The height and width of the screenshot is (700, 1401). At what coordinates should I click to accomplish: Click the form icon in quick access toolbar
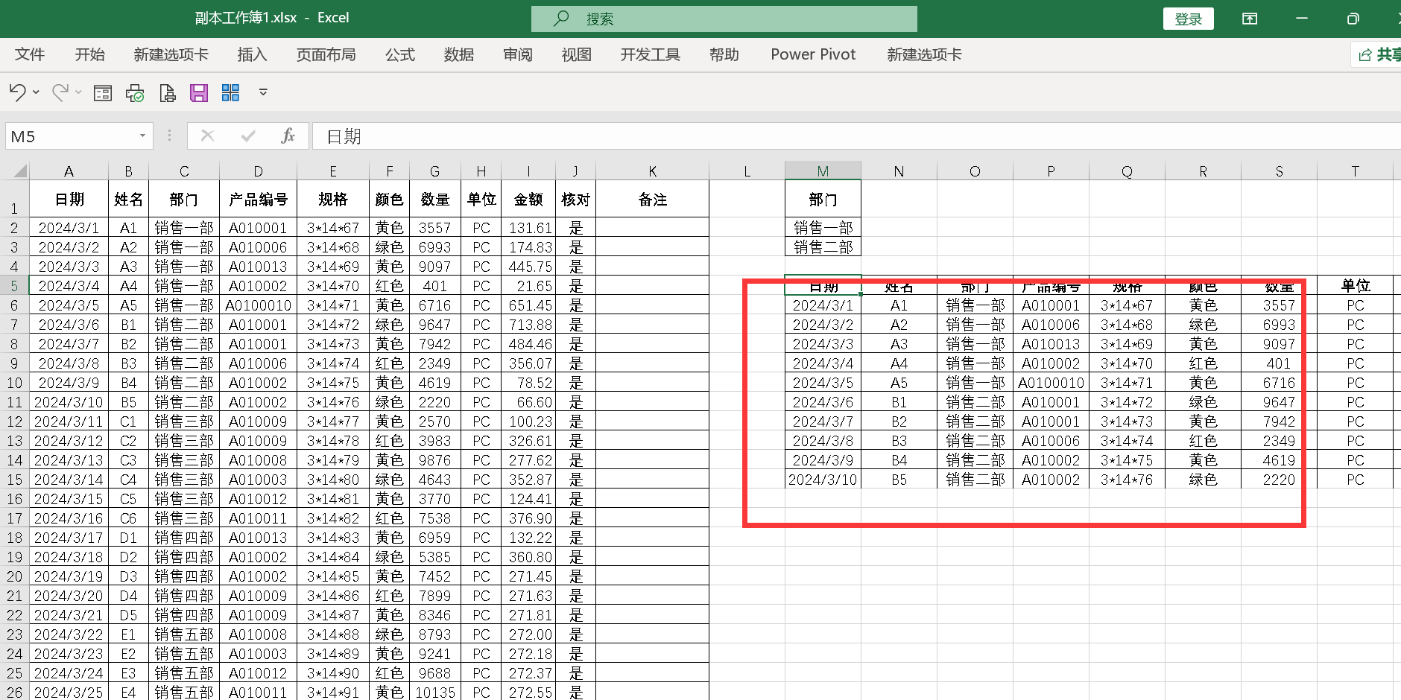pyautogui.click(x=103, y=93)
